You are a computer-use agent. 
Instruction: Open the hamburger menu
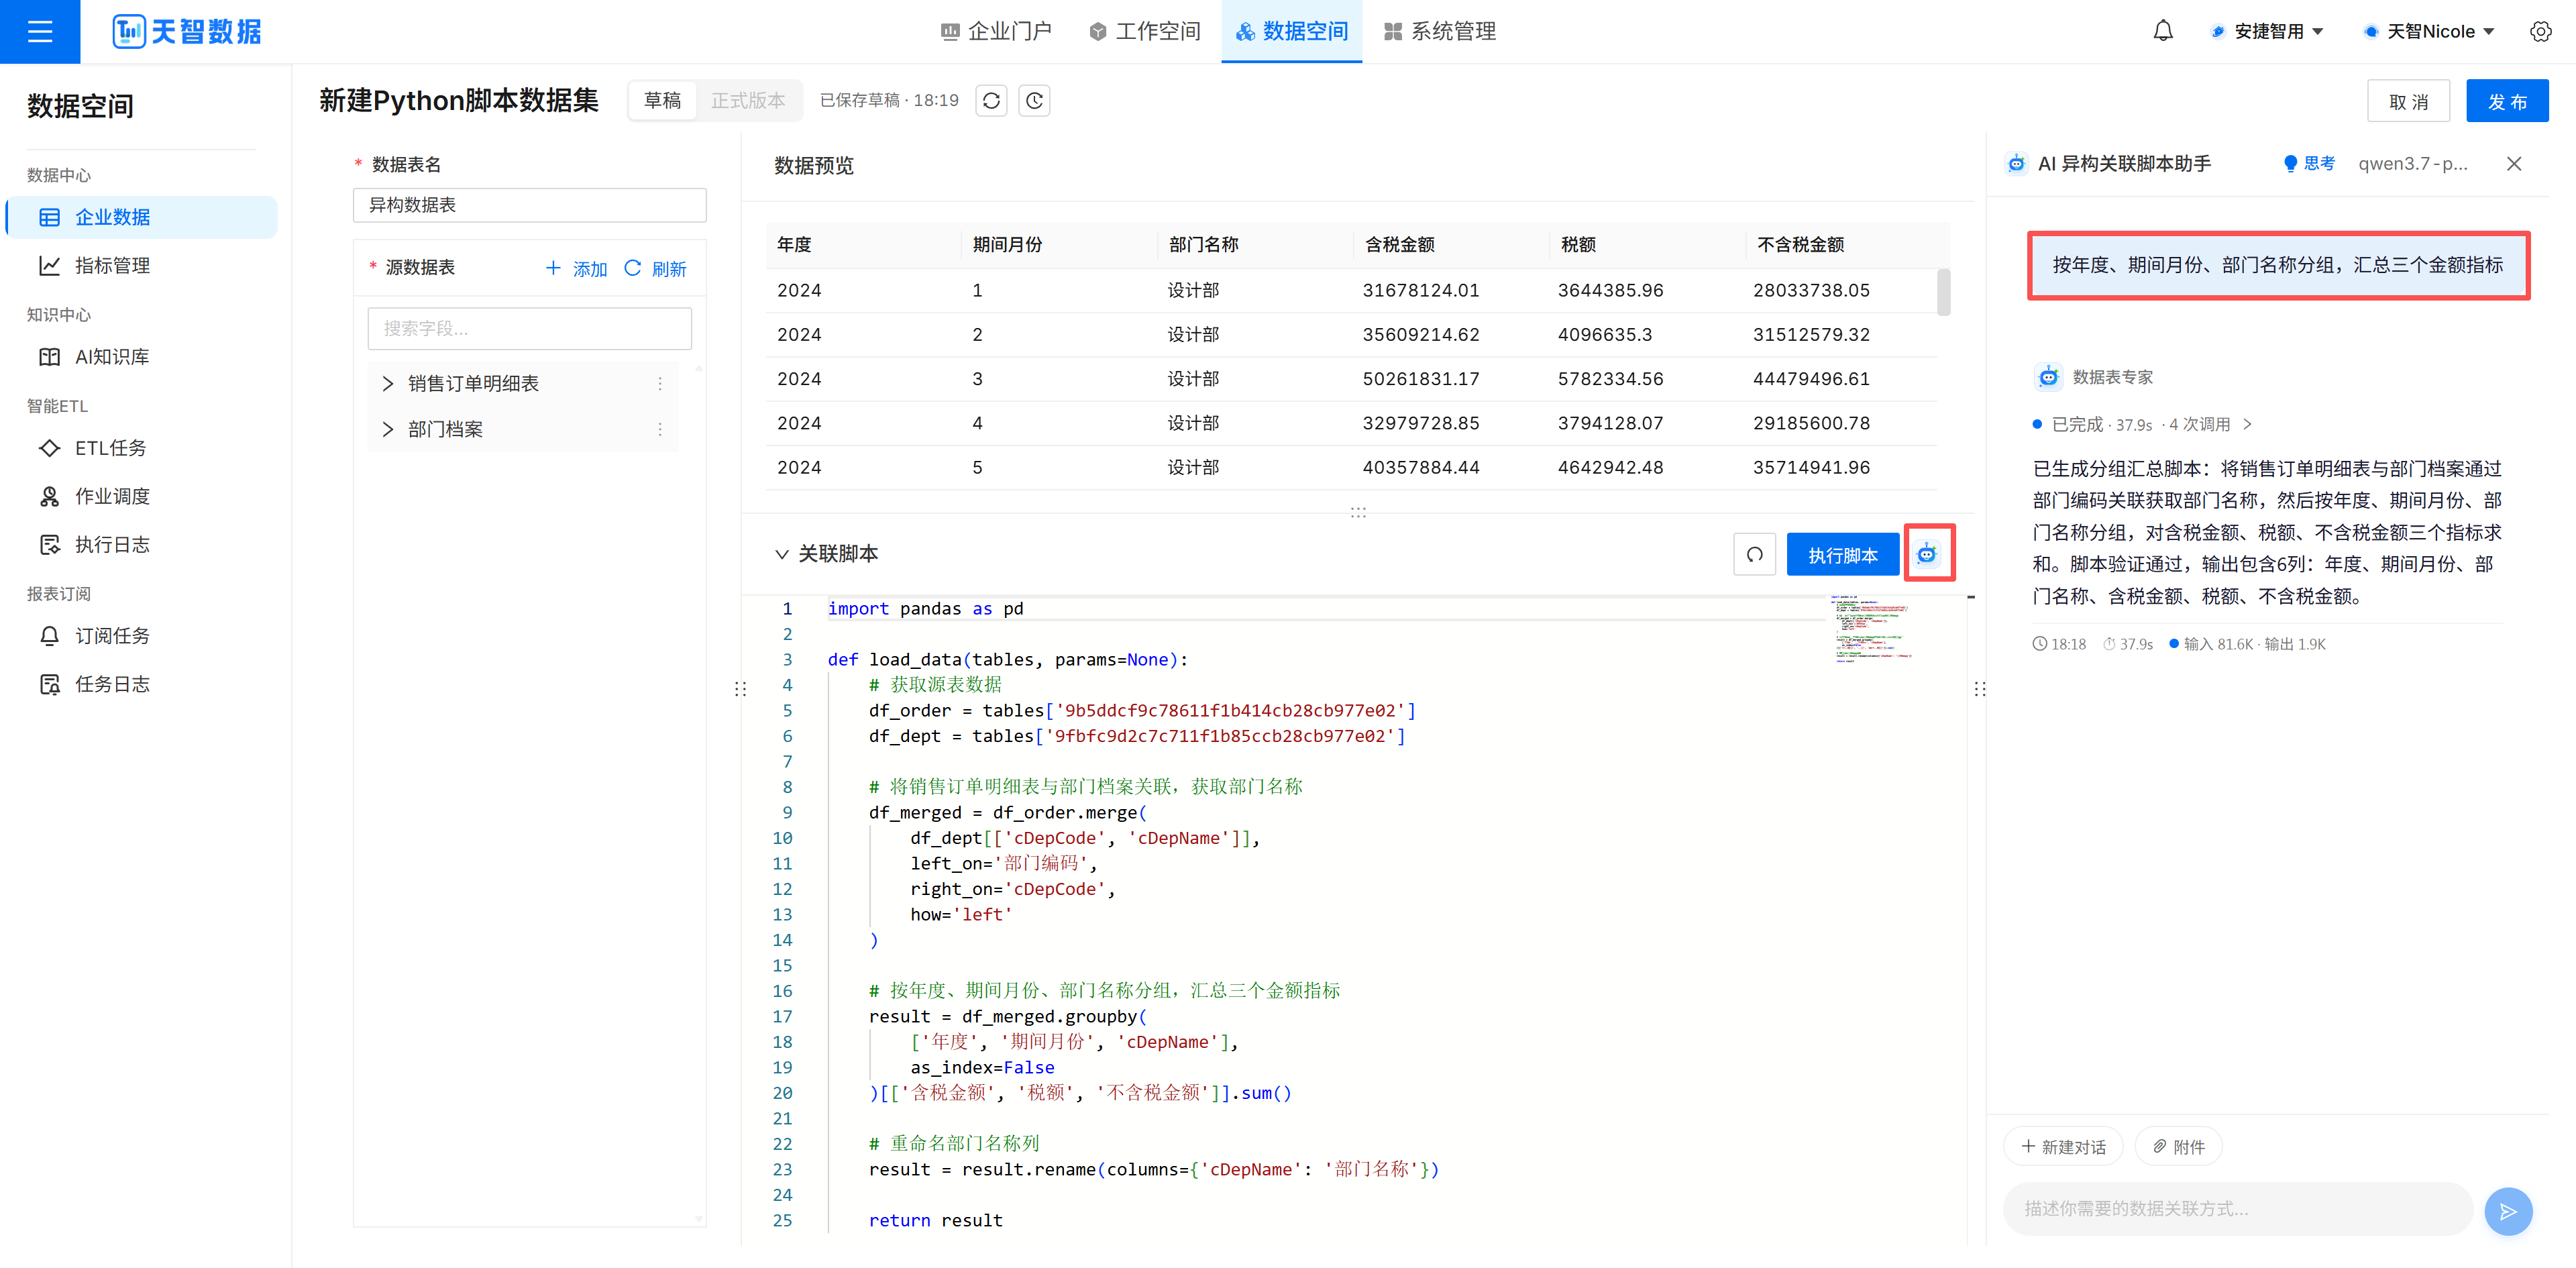40,32
